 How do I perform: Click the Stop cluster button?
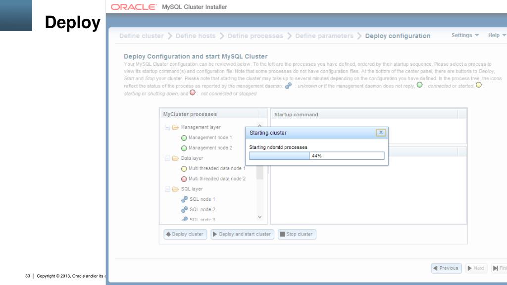[297, 234]
